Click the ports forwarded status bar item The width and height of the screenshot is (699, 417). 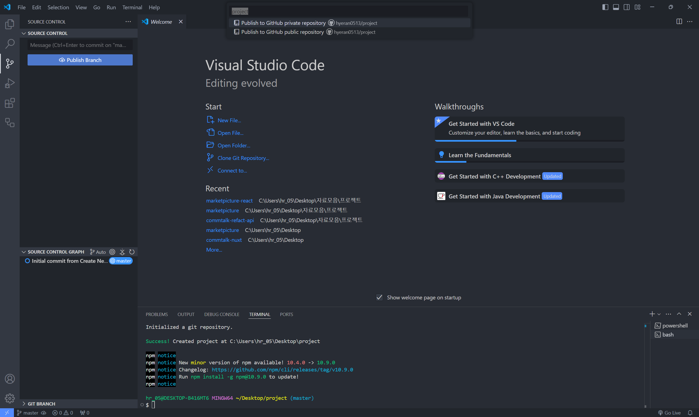[x=85, y=413]
